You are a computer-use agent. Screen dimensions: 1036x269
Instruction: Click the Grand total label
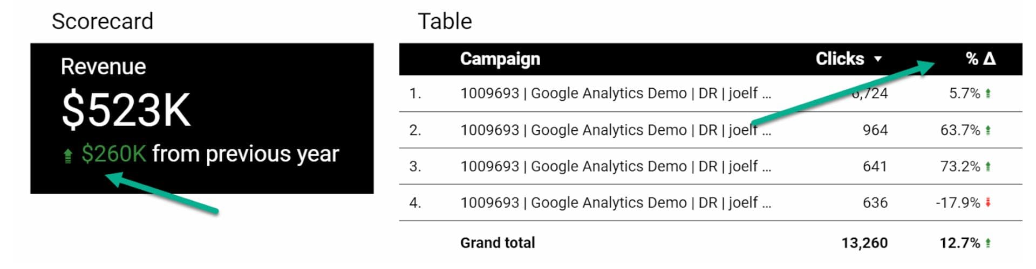click(x=497, y=243)
